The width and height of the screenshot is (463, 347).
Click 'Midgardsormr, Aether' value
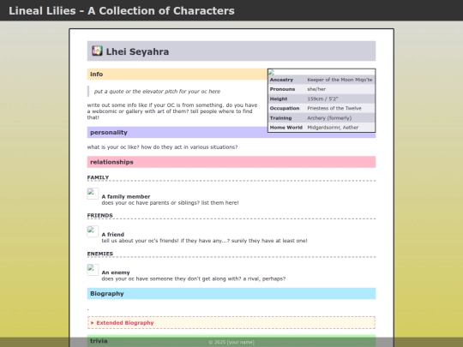(x=333, y=128)
